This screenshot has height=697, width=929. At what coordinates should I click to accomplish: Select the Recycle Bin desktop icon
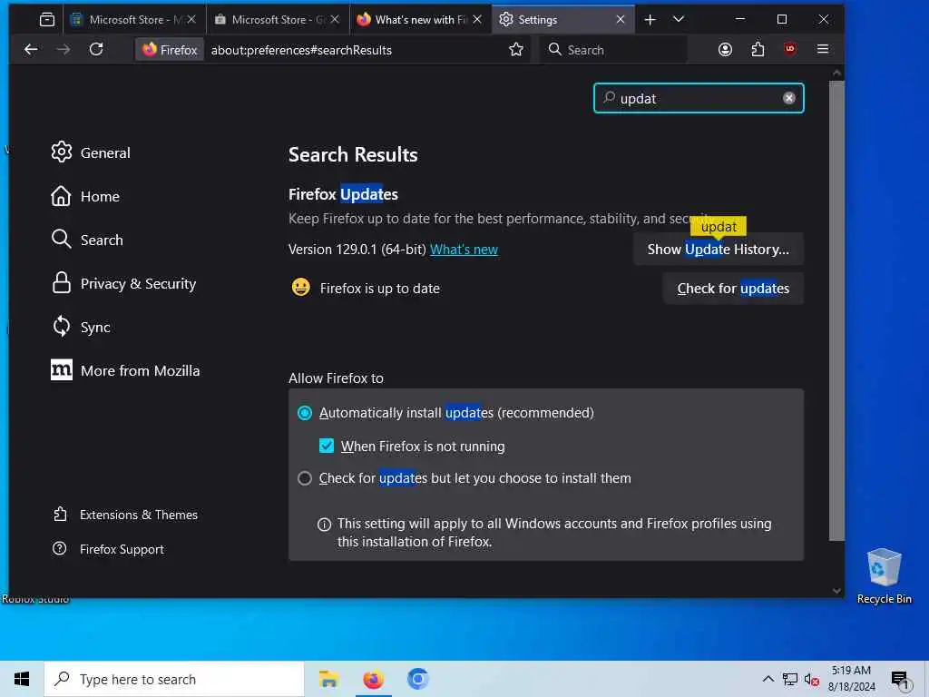pos(884,575)
